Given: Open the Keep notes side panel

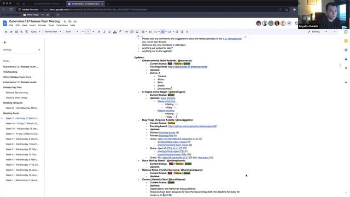Looking at the screenshot, I should coord(346,41).
